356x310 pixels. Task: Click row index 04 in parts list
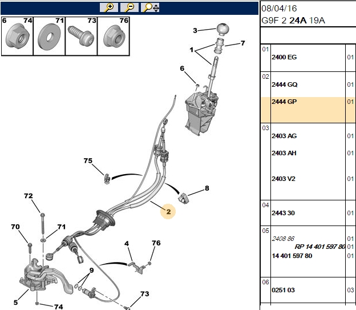coord(265,205)
